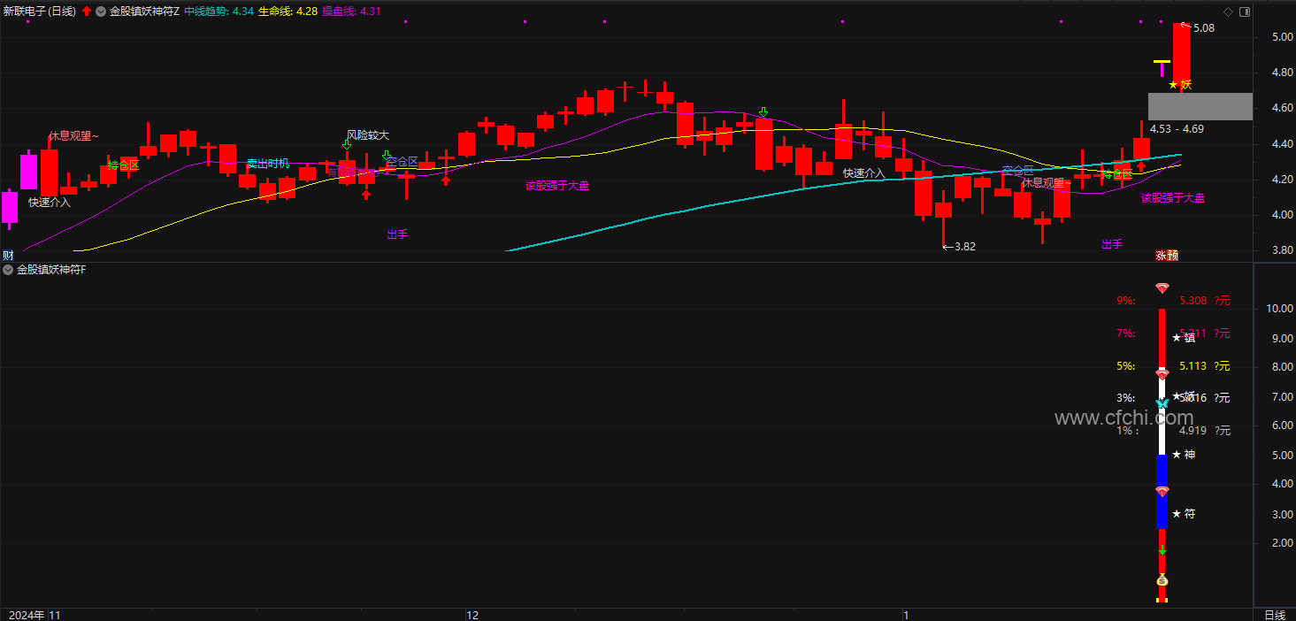Click the 5%: 5.113 target row
The image size is (1296, 621).
tap(1173, 366)
